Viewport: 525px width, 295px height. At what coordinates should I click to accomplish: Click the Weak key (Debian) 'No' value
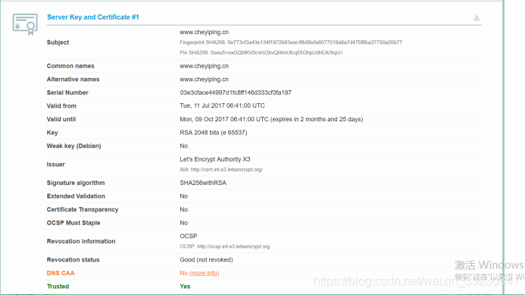184,146
